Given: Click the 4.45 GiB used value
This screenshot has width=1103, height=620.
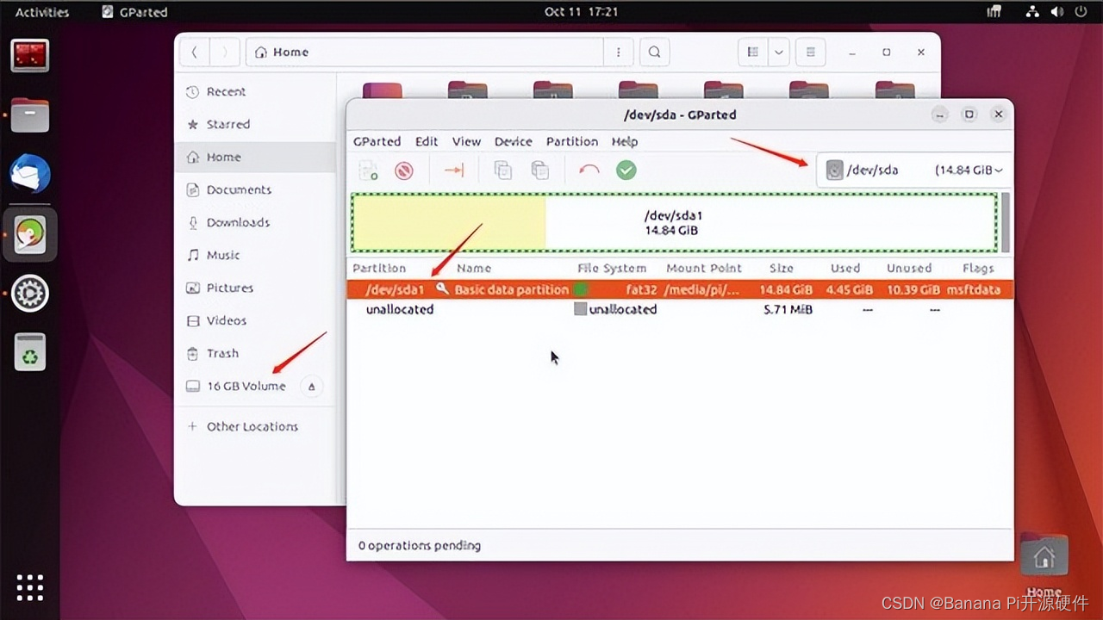Looking at the screenshot, I should [x=849, y=289].
